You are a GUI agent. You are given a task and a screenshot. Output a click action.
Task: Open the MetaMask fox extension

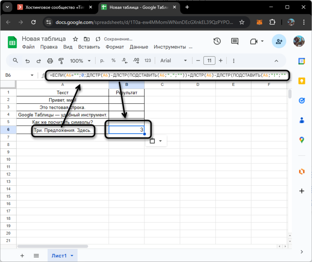[x=259, y=22]
